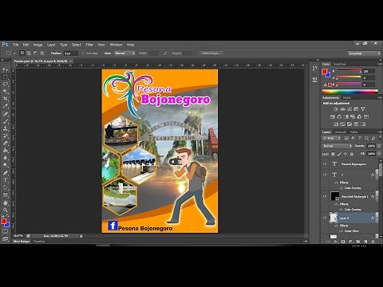The width and height of the screenshot is (383, 287).
Task: Select the History Brush tool
Action: tap(6, 136)
